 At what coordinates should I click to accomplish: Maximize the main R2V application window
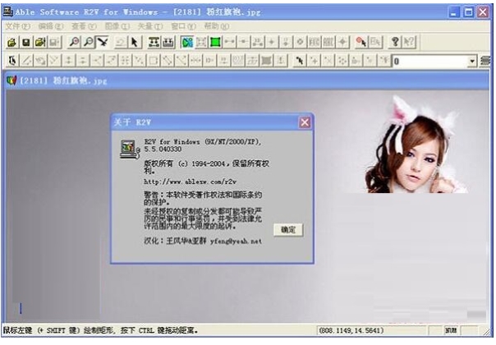[x=468, y=12]
